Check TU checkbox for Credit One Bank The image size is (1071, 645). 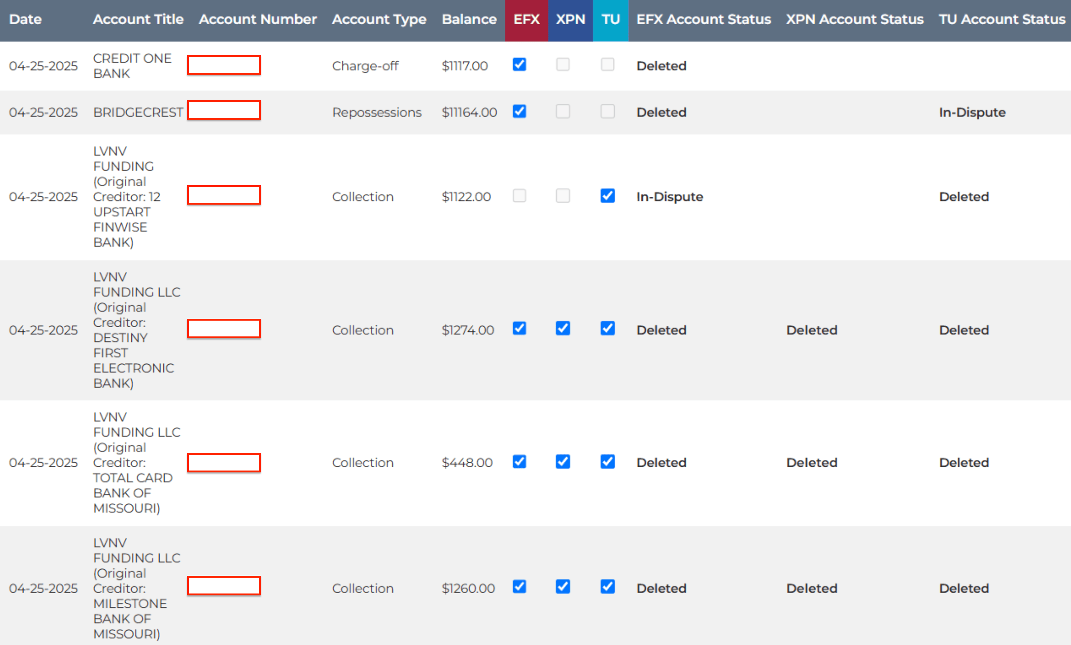607,64
